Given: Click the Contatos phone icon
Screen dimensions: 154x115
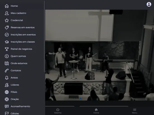Looking at the screenshot, I should coord(7,71).
